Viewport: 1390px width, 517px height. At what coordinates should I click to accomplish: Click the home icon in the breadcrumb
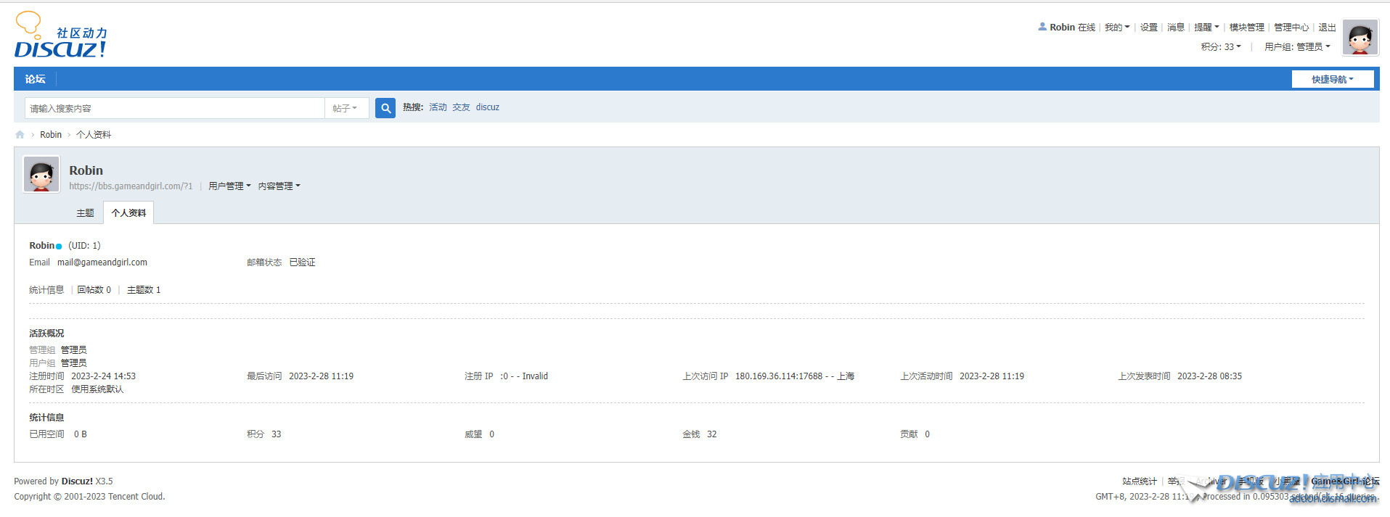coord(20,135)
